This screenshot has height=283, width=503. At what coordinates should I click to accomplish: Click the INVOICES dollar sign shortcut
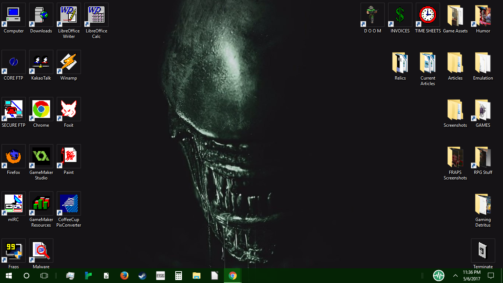pyautogui.click(x=400, y=15)
